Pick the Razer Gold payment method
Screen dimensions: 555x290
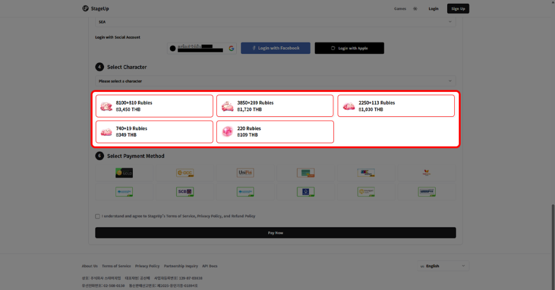click(x=124, y=173)
